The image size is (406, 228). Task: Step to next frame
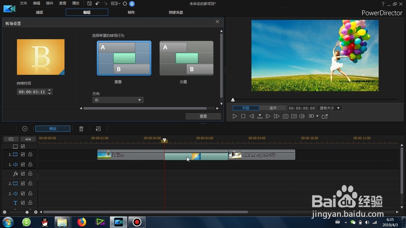click(268, 116)
